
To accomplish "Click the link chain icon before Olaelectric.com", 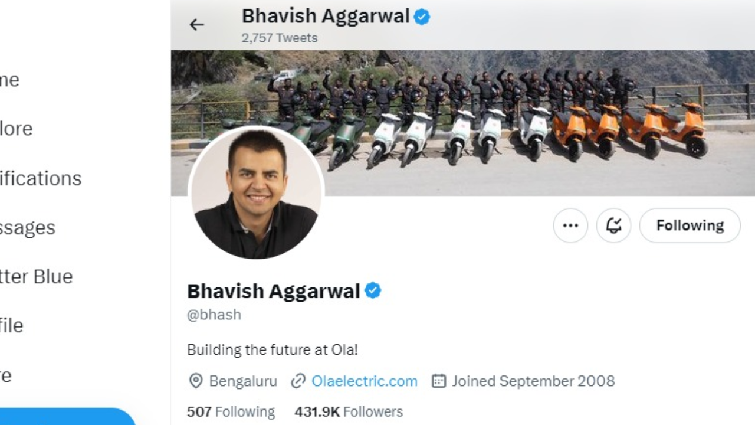I will pos(298,381).
